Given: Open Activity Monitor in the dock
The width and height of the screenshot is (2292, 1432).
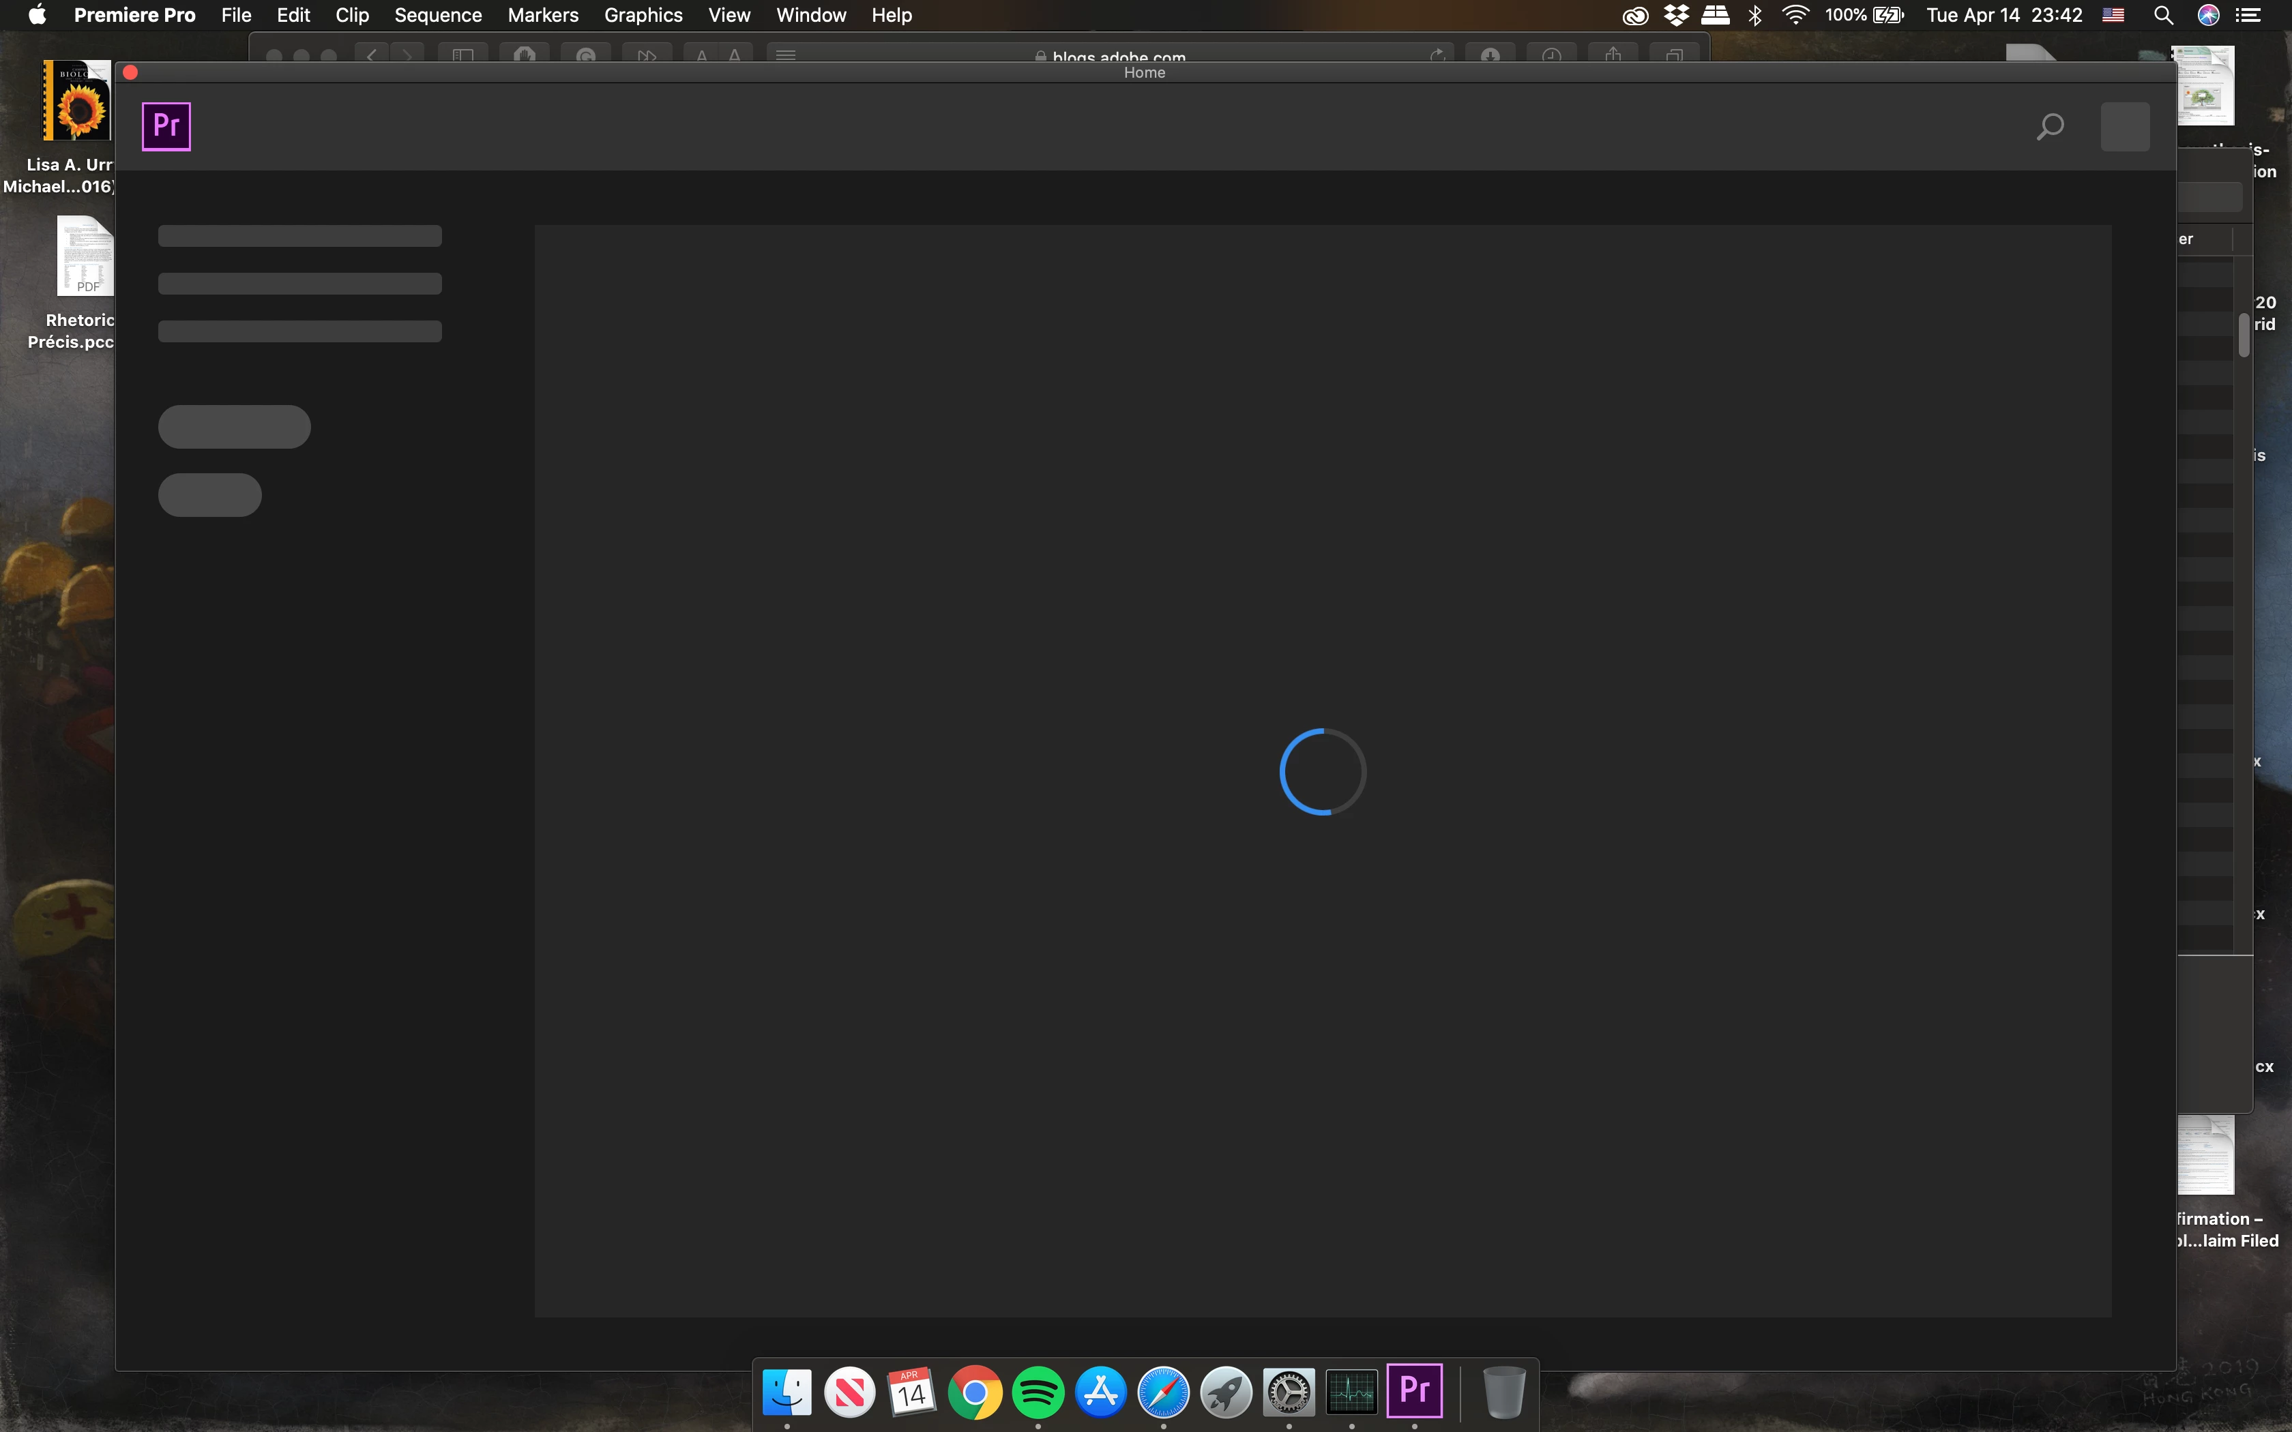Looking at the screenshot, I should pos(1351,1392).
